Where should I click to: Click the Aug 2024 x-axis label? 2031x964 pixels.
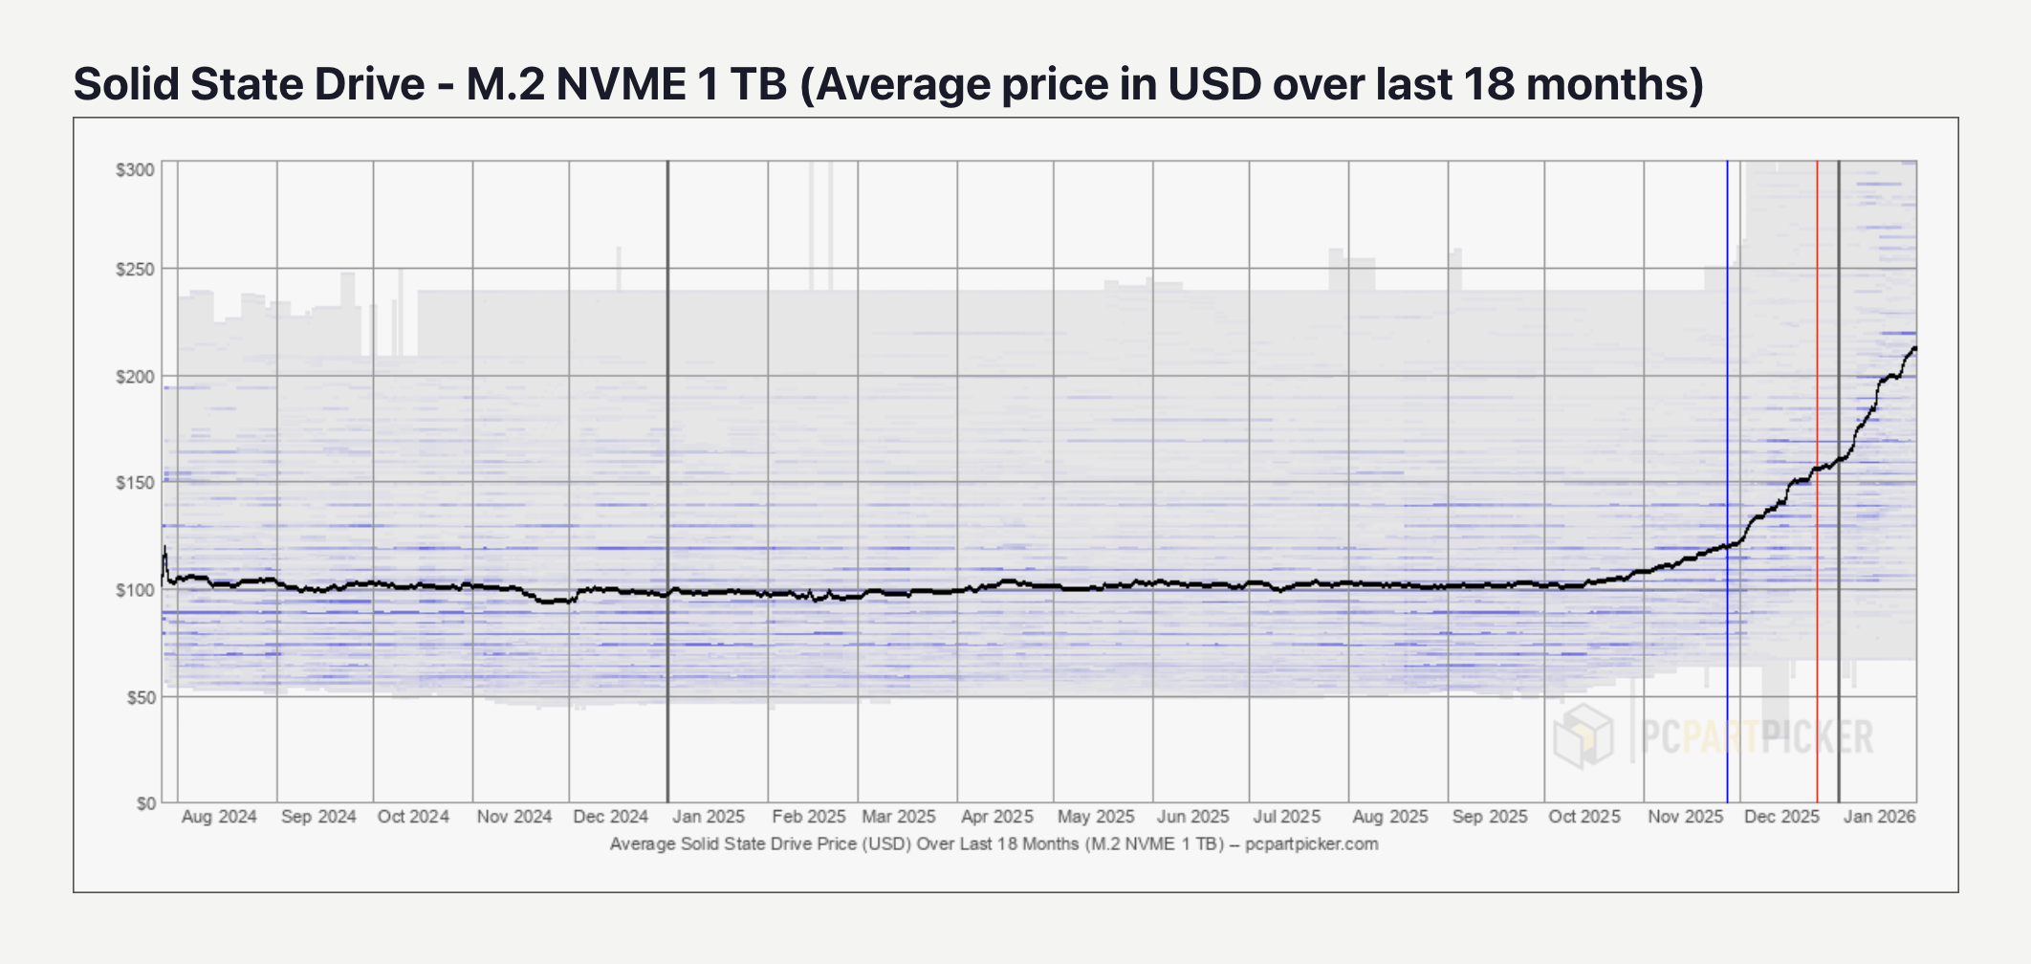click(x=219, y=817)
